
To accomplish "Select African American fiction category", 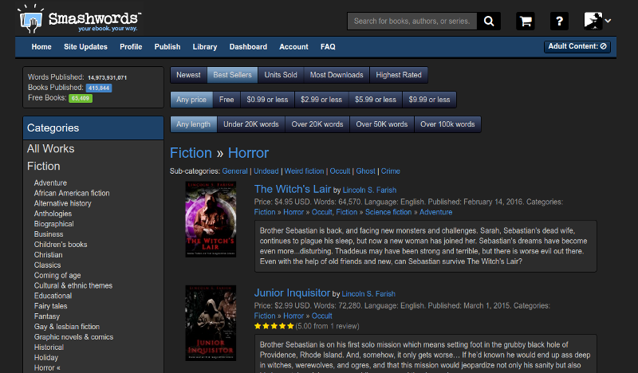I will point(72,193).
